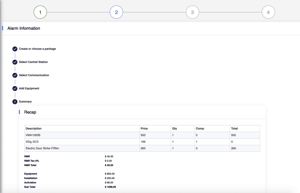Open the 'Create or choose a package' step
300x193 pixels.
[37, 49]
